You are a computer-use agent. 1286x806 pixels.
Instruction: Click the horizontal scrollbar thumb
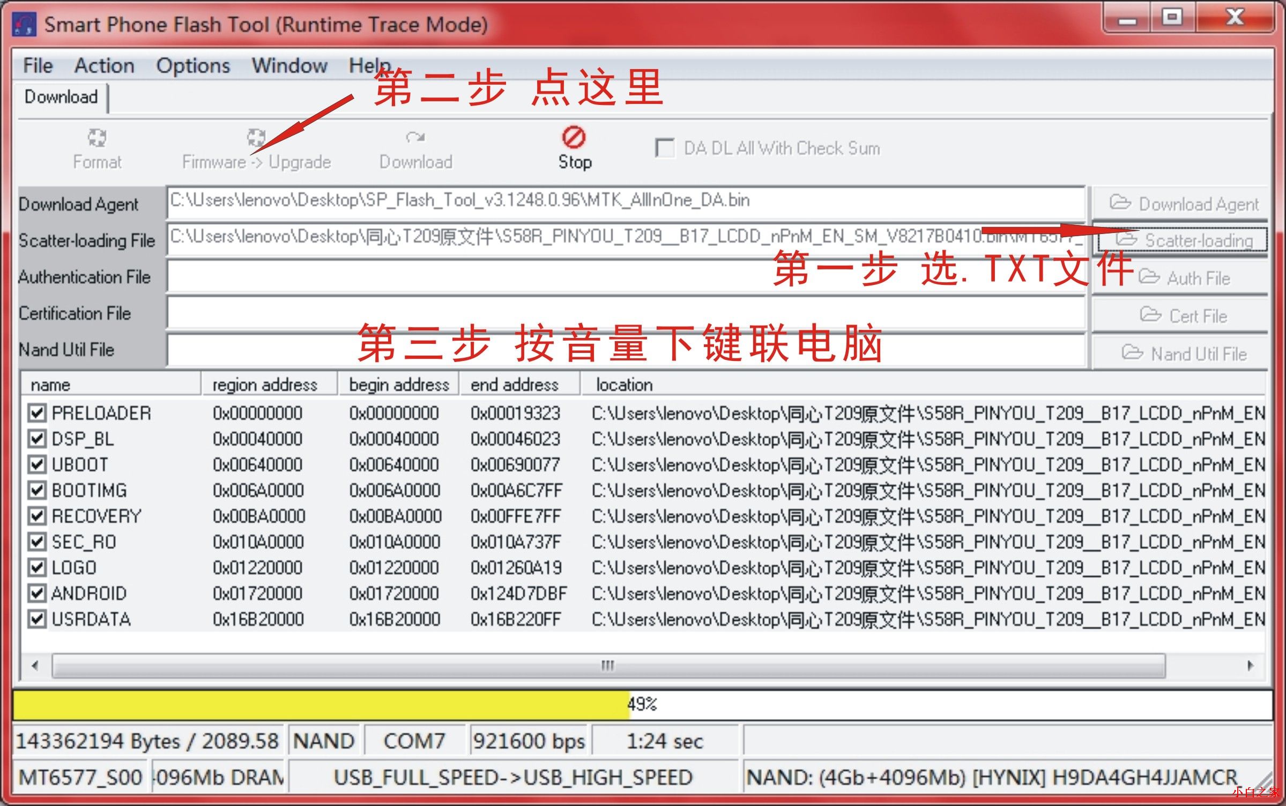[608, 666]
